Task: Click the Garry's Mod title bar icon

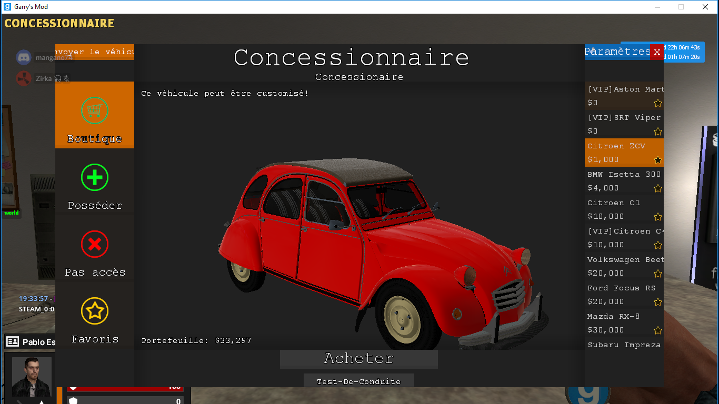Action: (x=7, y=7)
